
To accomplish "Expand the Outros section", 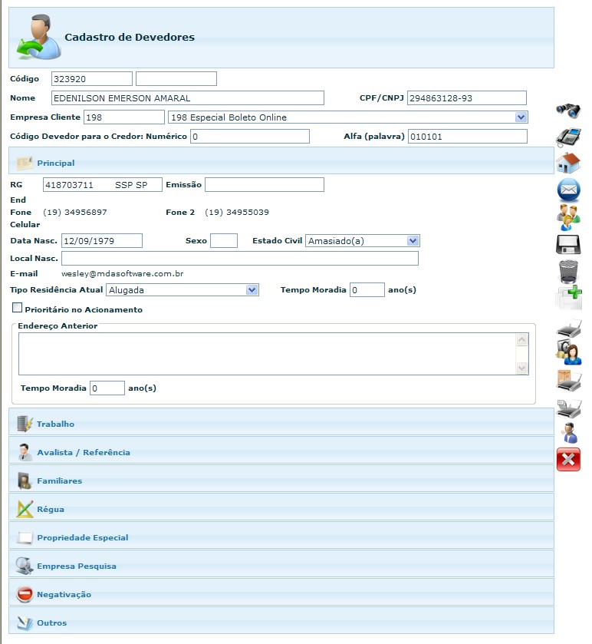I will pos(281,620).
